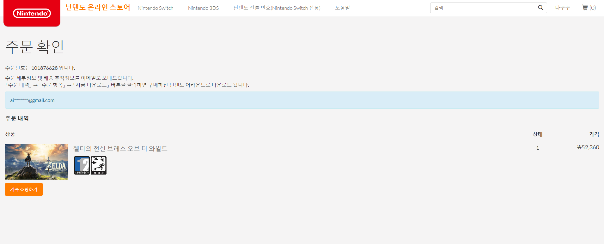Open 닌텐도 선불 번호 menu item
The height and width of the screenshot is (244, 604).
click(277, 8)
